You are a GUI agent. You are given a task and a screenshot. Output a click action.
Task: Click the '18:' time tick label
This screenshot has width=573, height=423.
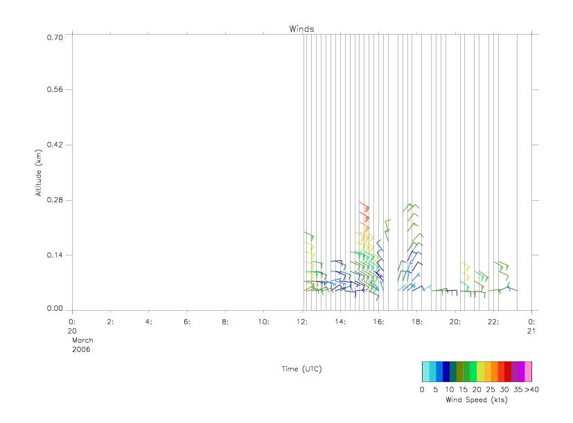[x=416, y=322]
